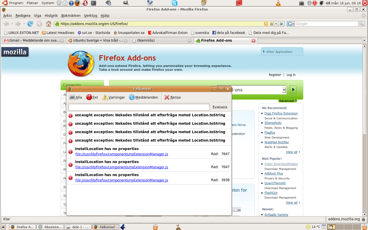Click the page vertical scrollbar down arrow
The width and height of the screenshot is (368, 230).
[x=365, y=214]
